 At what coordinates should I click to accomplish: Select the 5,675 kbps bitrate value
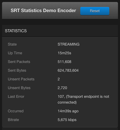tap(67, 120)
